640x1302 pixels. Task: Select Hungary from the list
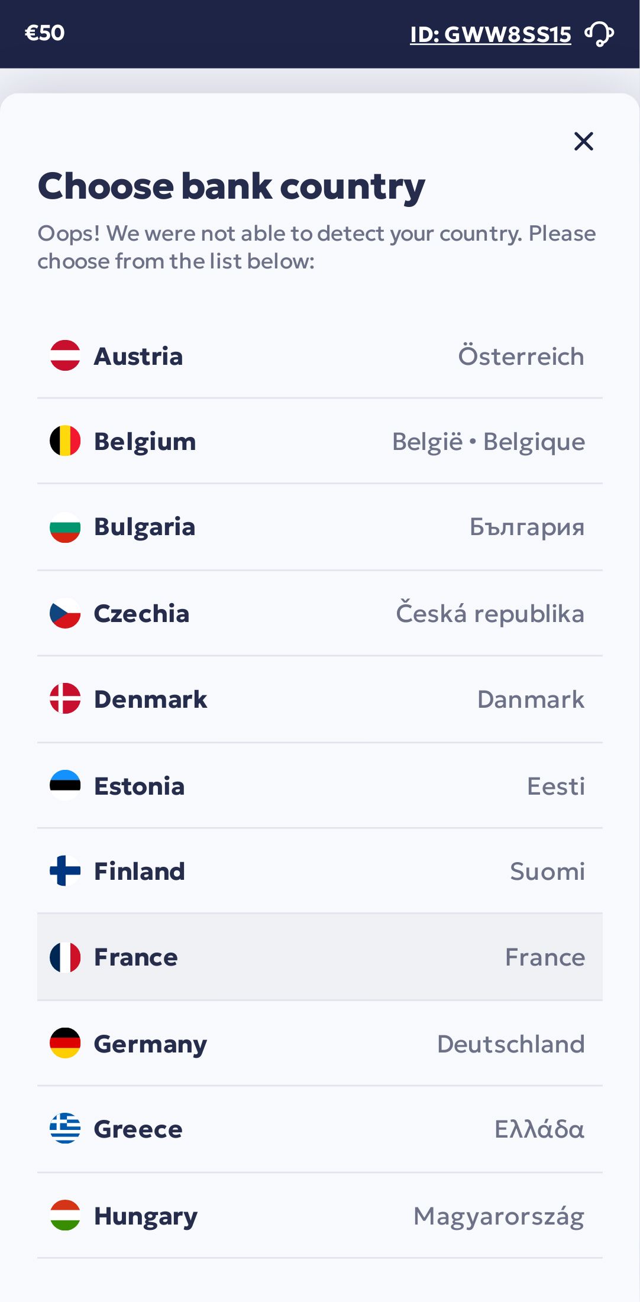319,1216
